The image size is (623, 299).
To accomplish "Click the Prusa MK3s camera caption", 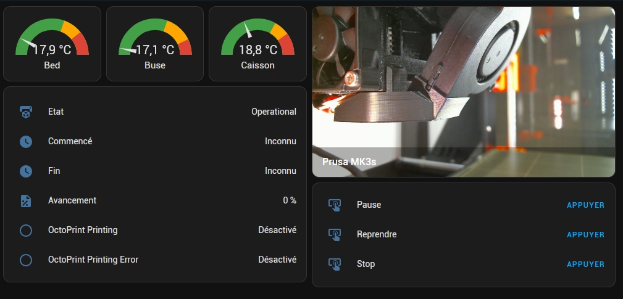I will tap(349, 162).
